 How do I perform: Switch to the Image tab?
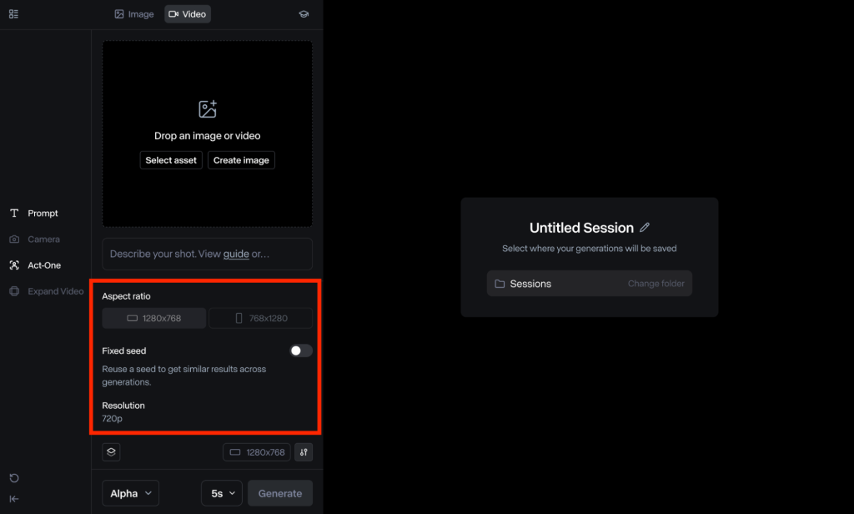(134, 14)
